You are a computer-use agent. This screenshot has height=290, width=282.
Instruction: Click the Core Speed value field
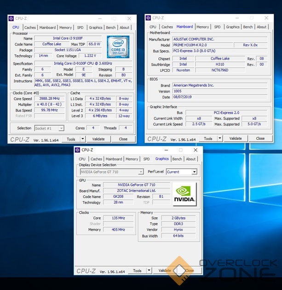50,99
